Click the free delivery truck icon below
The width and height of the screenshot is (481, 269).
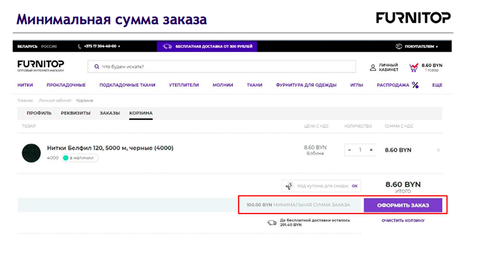[x=272, y=222]
